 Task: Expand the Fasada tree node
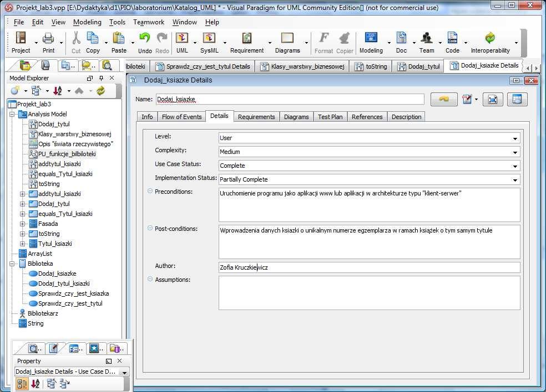[22, 224]
